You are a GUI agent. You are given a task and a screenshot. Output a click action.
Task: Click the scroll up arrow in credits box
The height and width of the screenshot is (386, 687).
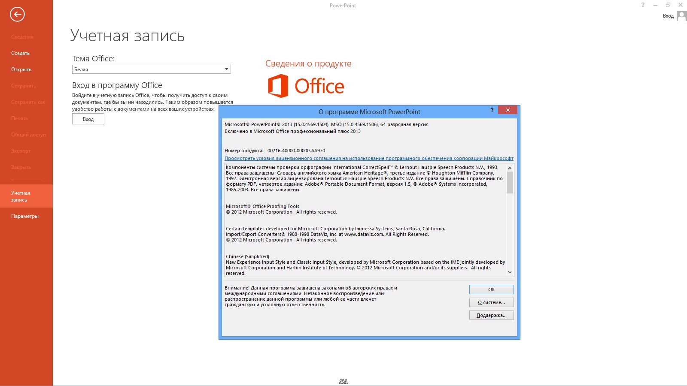(510, 168)
